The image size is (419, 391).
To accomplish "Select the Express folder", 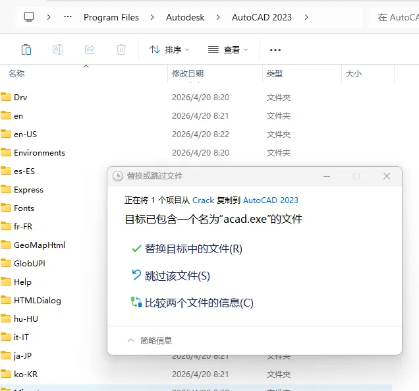I will pyautogui.click(x=28, y=190).
